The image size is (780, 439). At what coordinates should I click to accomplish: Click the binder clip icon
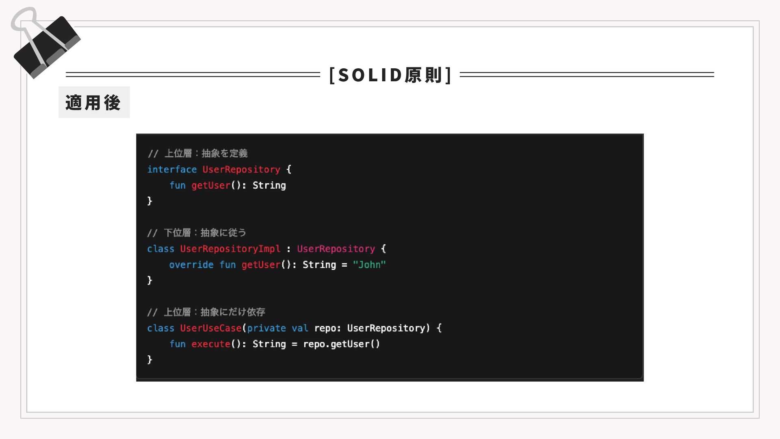coord(45,43)
